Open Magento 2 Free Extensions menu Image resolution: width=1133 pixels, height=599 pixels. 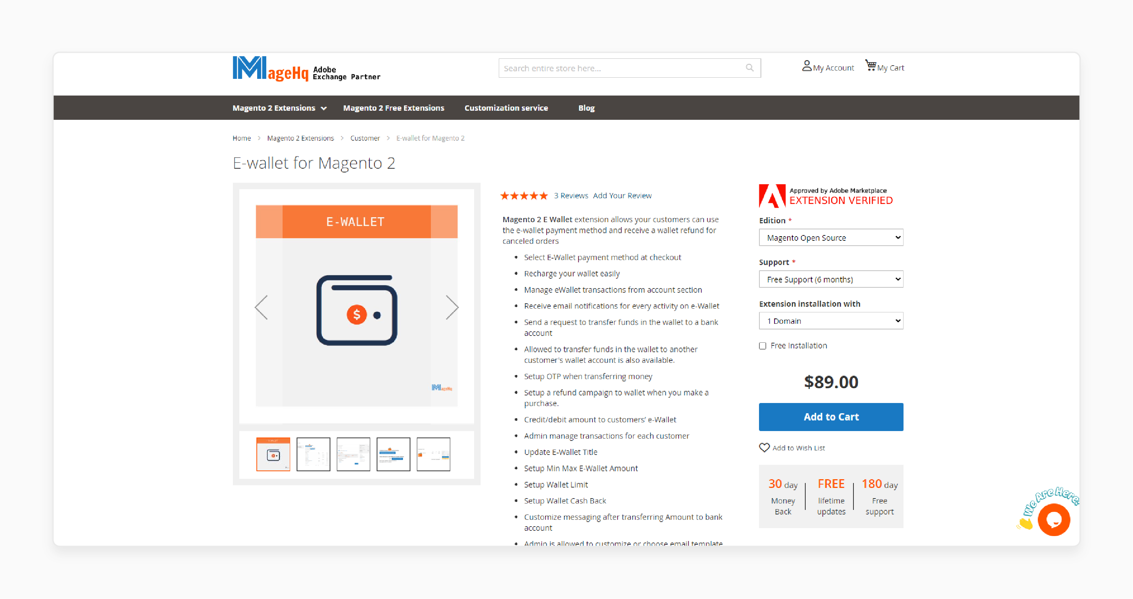click(x=393, y=108)
